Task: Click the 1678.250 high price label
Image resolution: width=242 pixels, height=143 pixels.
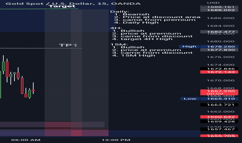Action: [x=219, y=47]
